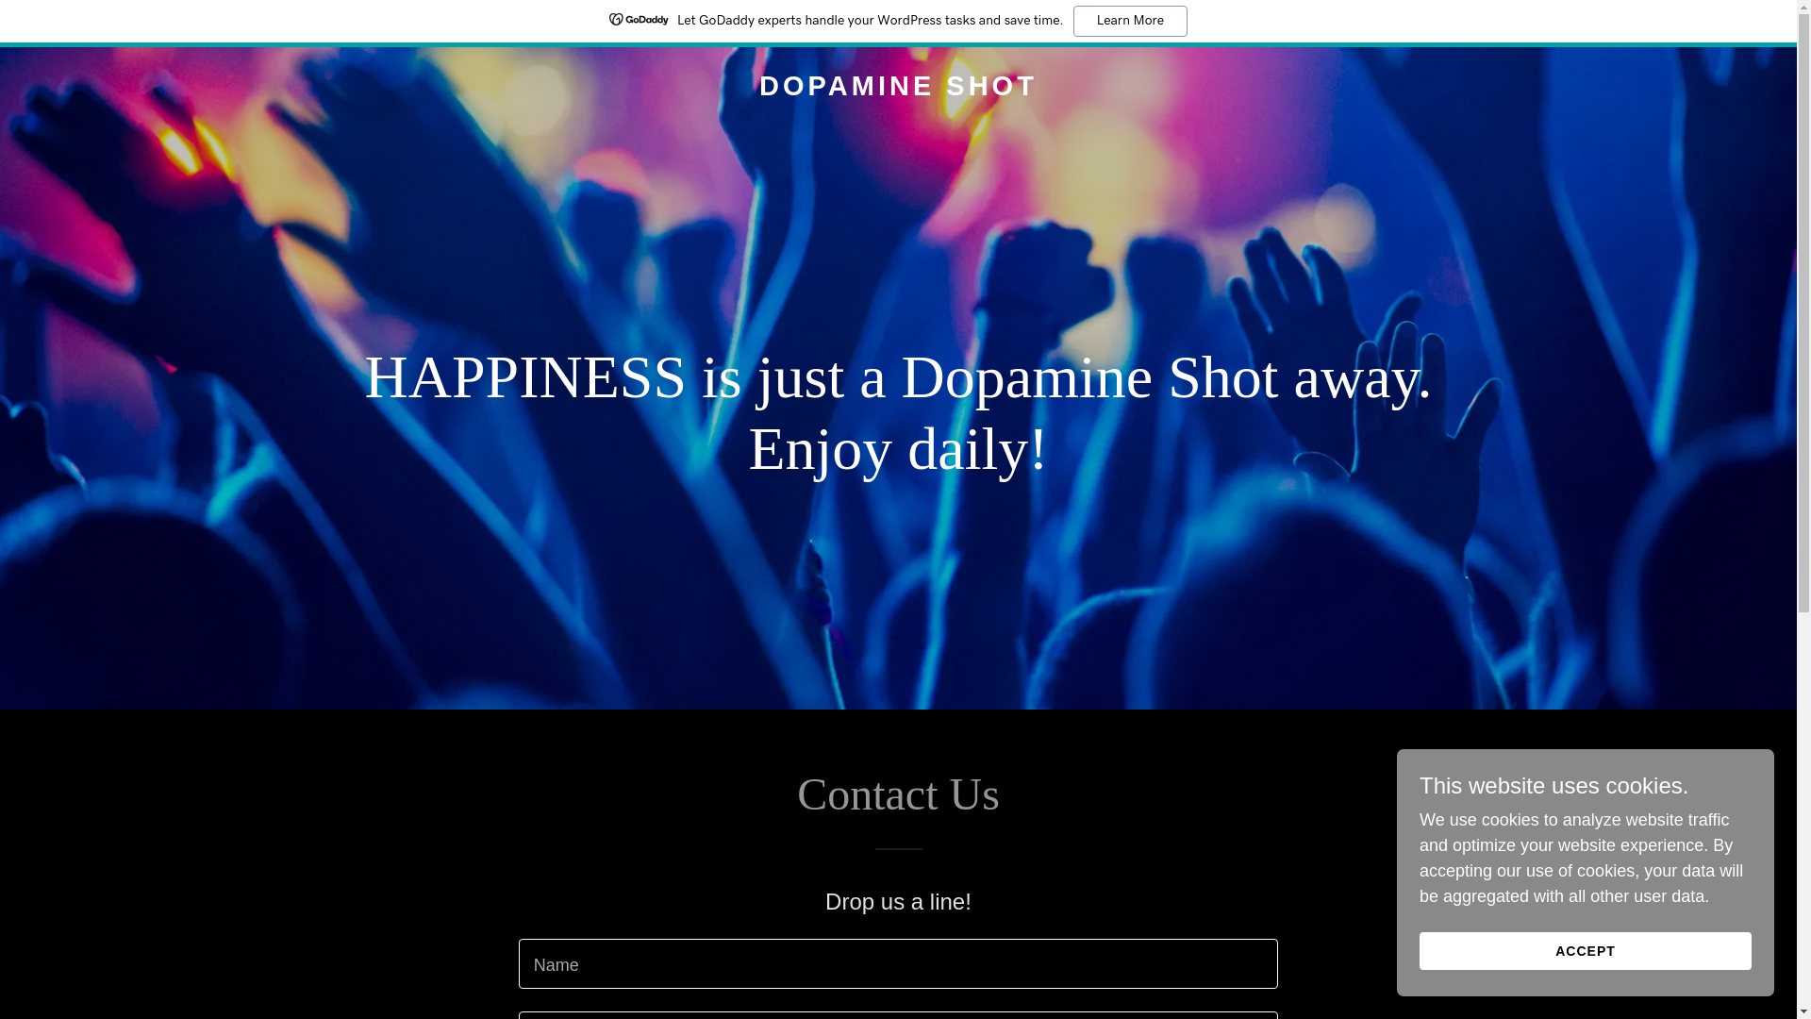
Task: Select the Contact Us heading
Action: (898, 794)
